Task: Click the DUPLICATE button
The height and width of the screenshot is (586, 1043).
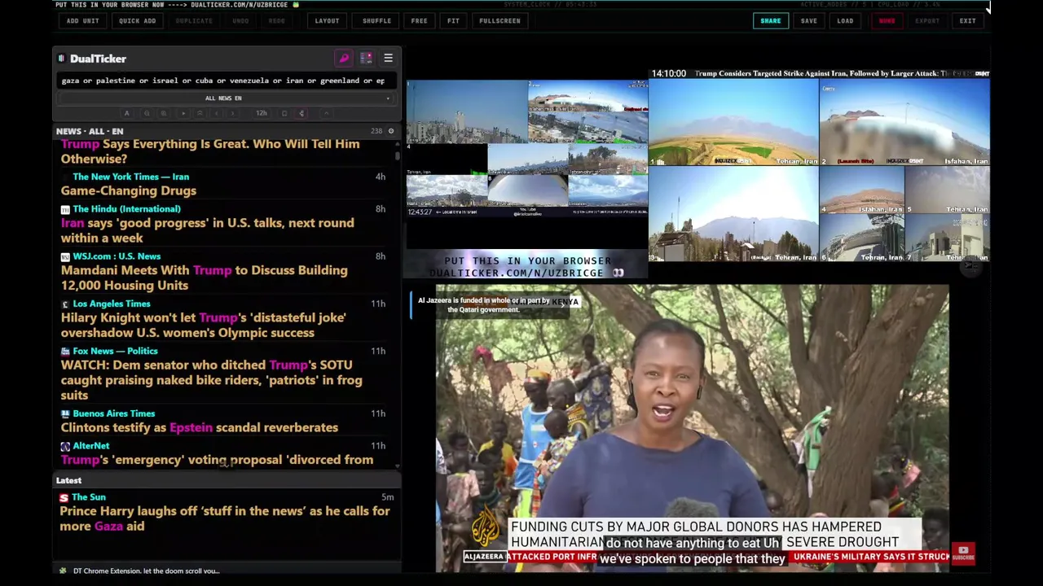Action: (194, 21)
